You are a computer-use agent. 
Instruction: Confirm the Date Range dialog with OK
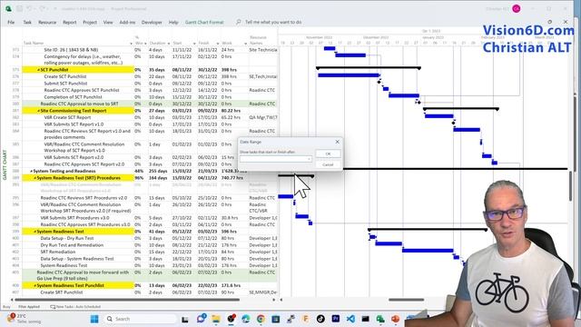coord(328,154)
